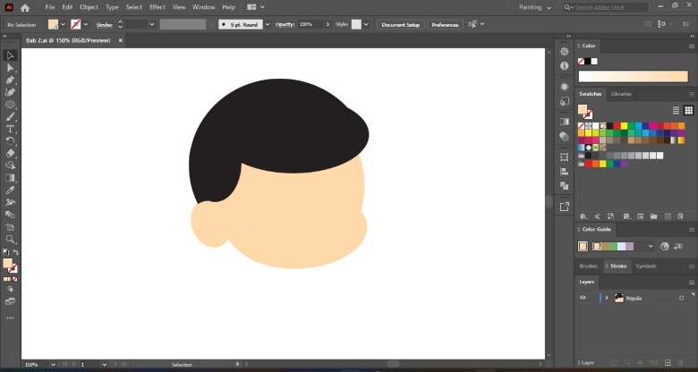The image size is (698, 372).
Task: Select the Rotate tool
Action: 10,141
